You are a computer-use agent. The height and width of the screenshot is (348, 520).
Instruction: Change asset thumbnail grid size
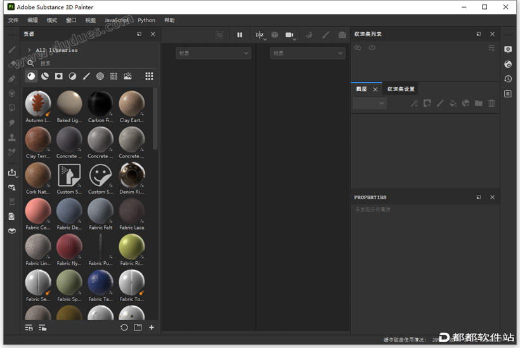click(x=149, y=77)
